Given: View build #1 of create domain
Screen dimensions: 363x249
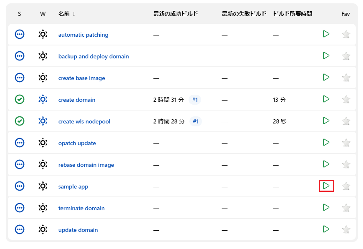Looking at the screenshot, I should pos(194,100).
